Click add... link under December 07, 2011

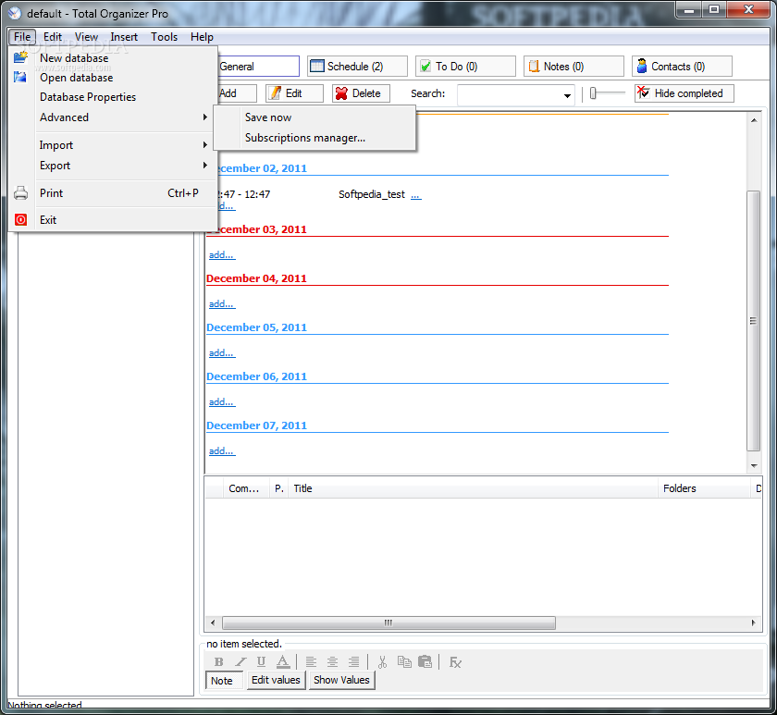coord(221,450)
